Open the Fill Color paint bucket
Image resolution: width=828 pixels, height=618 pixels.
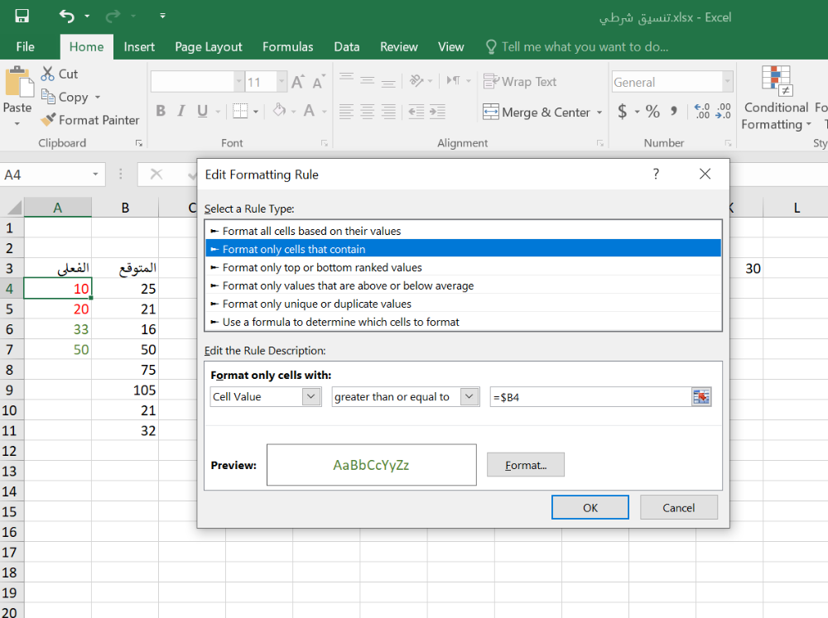[279, 111]
